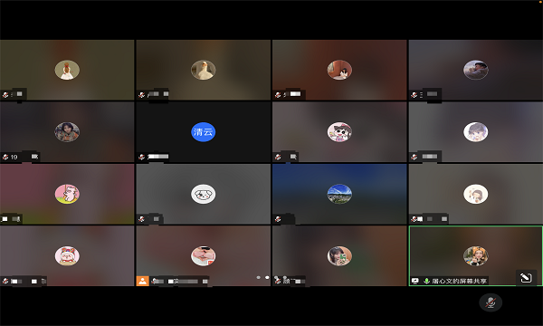Select the first gray page indicator dot
Image resolution: width=543 pixels, height=326 pixels.
click(258, 277)
